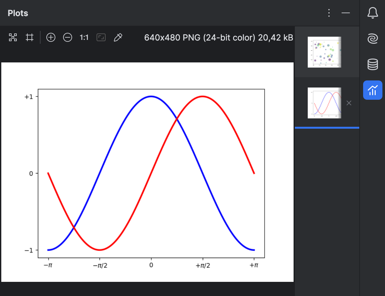Screen dimensions: 385x296
Task: Click the Zoom In magnifier icon
Action: pos(51,37)
